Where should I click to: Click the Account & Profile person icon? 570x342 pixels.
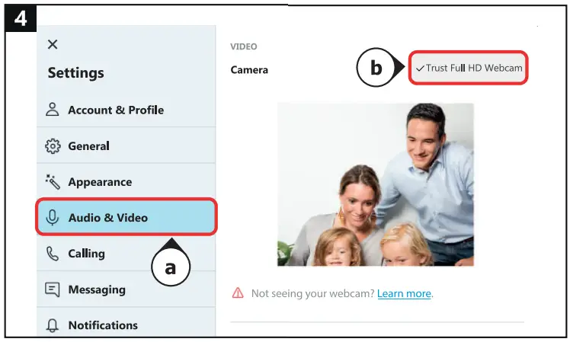(53, 110)
